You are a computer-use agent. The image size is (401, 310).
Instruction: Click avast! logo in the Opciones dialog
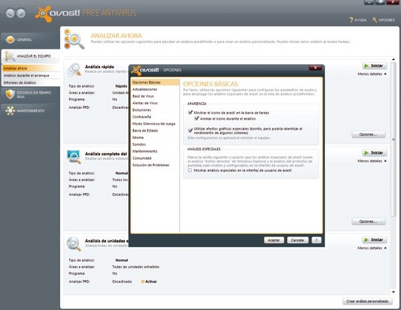pyautogui.click(x=145, y=69)
